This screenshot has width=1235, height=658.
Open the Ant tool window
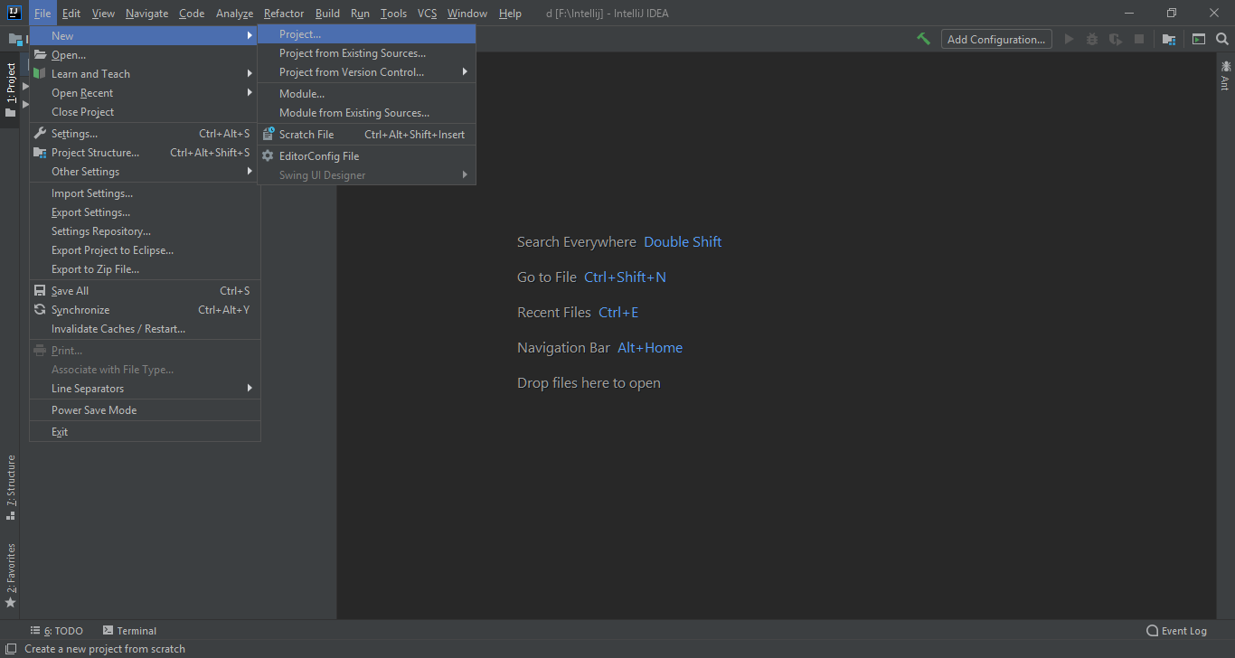[x=1226, y=75]
